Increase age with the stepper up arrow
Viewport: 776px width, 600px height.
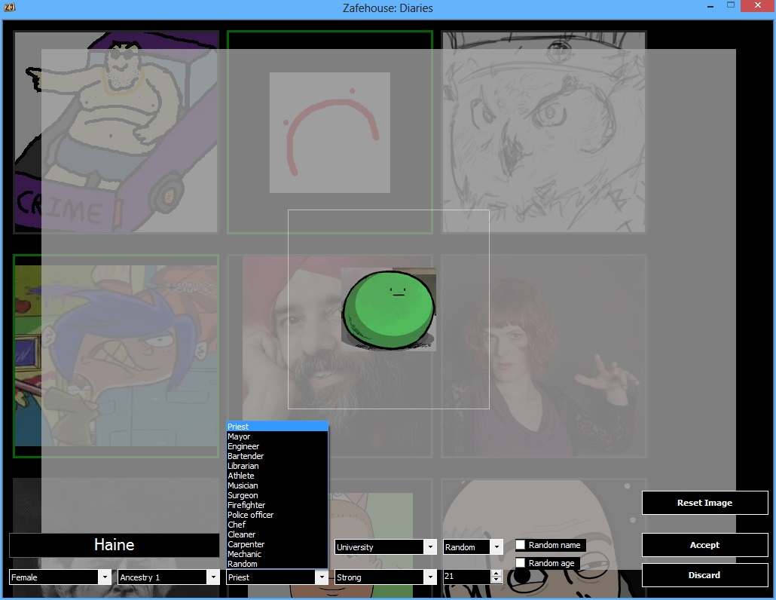[x=496, y=573]
